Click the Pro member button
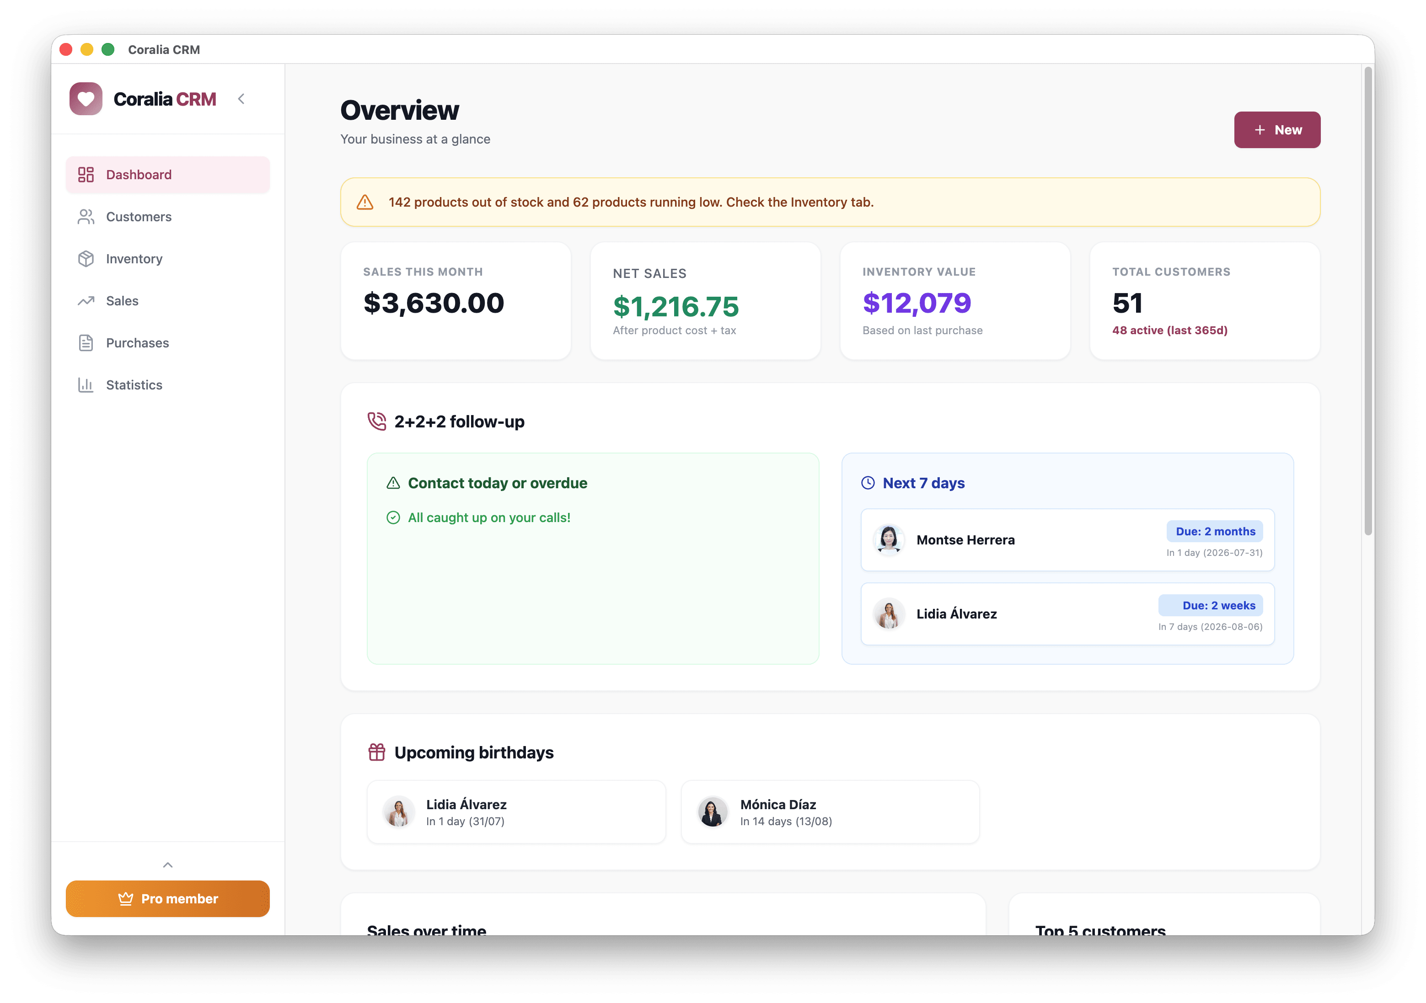The image size is (1426, 1003). click(x=168, y=899)
